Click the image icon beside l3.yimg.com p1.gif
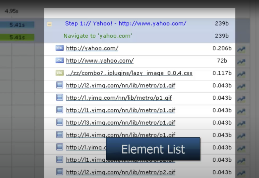 click(59, 122)
